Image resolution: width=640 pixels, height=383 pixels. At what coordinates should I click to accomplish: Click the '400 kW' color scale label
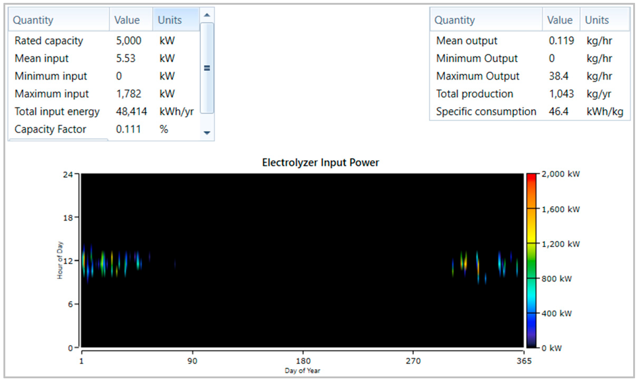click(x=556, y=313)
